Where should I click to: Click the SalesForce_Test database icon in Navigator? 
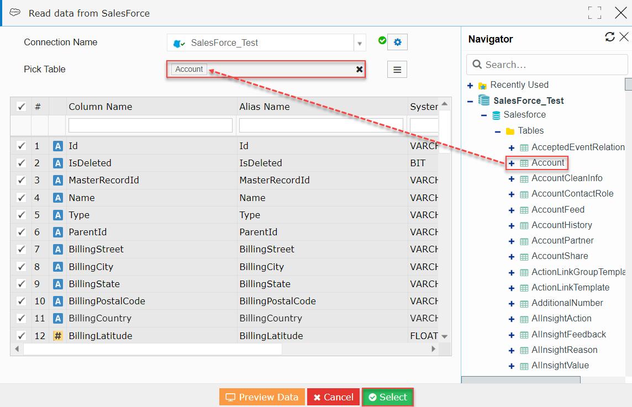[x=484, y=100]
